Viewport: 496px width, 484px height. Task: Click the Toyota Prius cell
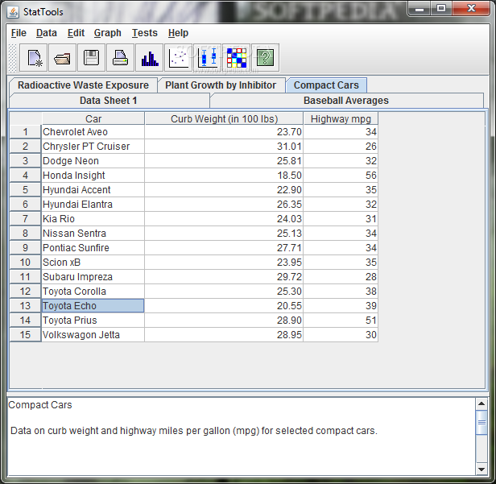tap(93, 321)
